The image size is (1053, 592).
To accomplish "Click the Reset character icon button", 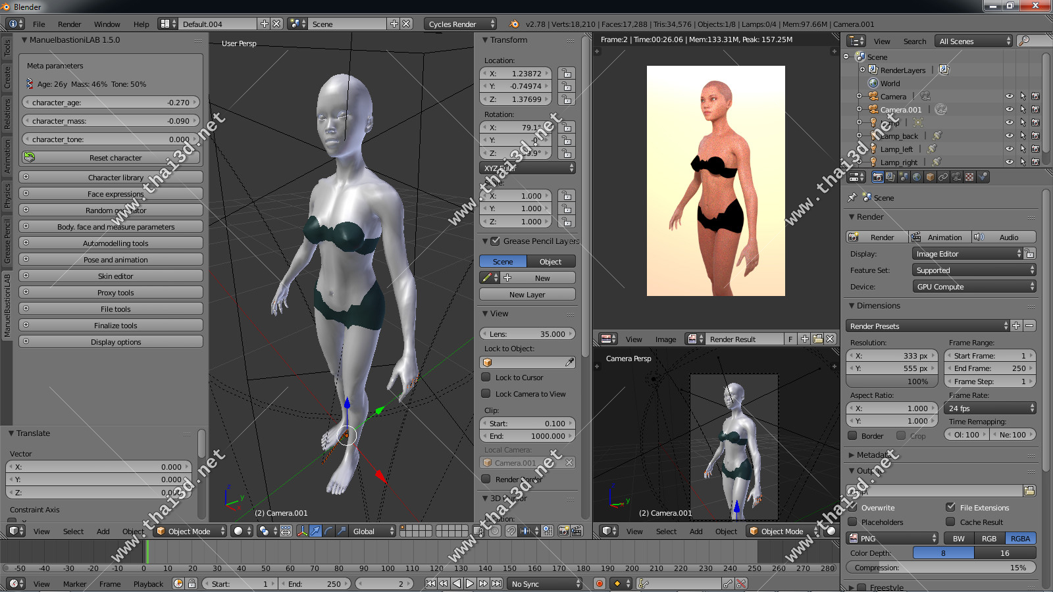I will pos(29,157).
